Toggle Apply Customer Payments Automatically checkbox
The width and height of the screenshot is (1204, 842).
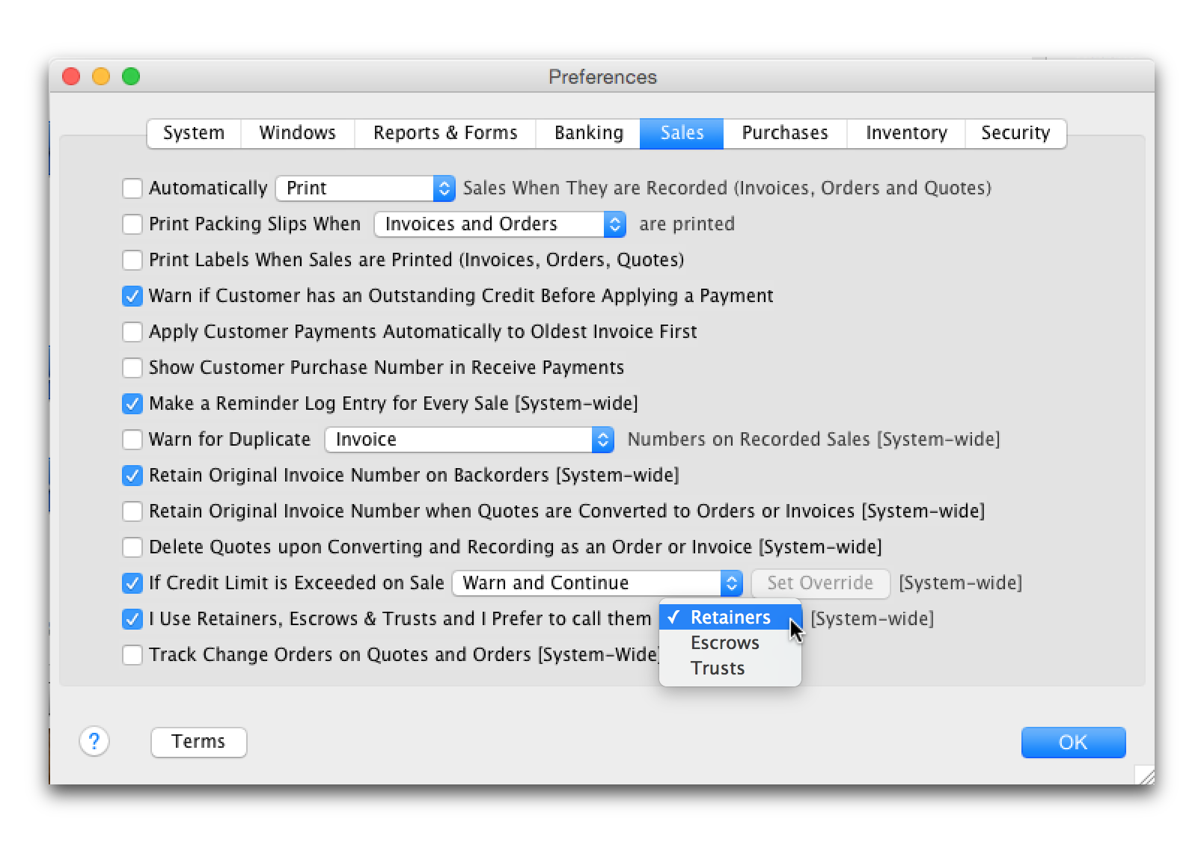tap(132, 332)
